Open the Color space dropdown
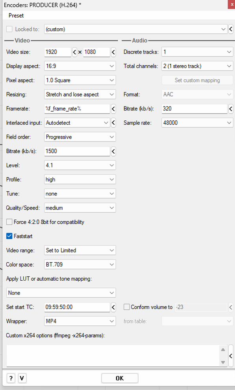Screen dimensions: 235x390 pos(80,265)
